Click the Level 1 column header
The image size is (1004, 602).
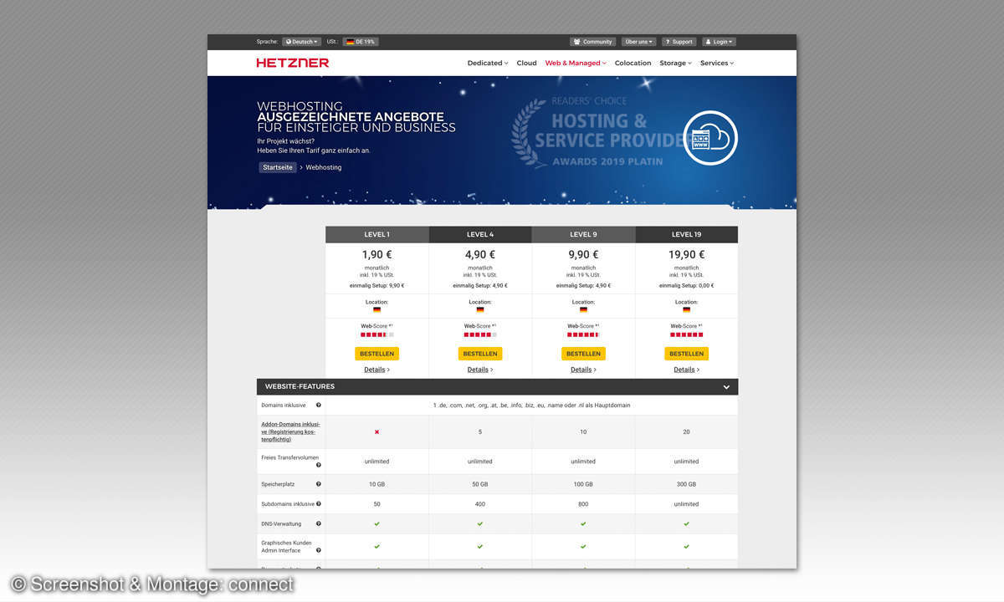[376, 235]
